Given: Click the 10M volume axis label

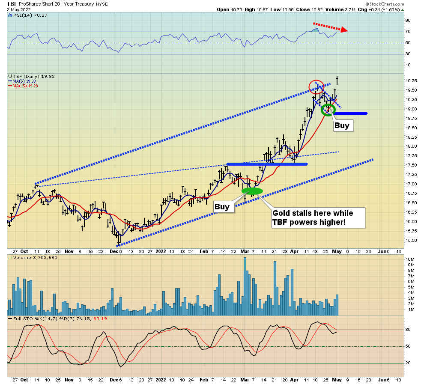Looking at the screenshot, I should coord(410,259).
